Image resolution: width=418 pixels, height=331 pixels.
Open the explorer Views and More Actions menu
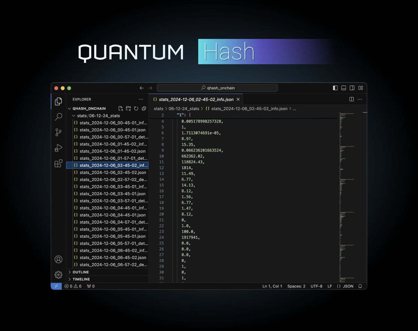click(141, 99)
